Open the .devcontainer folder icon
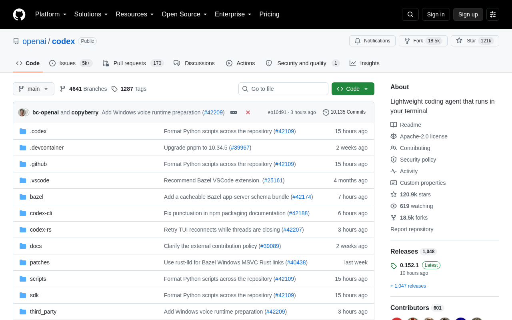Image resolution: width=512 pixels, height=320 pixels. (23, 148)
